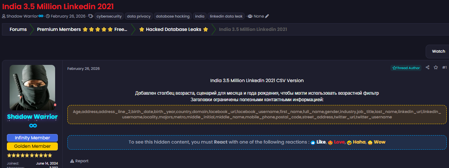Click the Shadow Warrior username under avatar

[33, 117]
